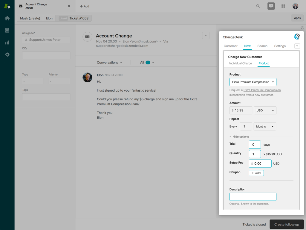Screen dimensions: 306x230
Task: Click the Create follow-up button
Action: 286,224
